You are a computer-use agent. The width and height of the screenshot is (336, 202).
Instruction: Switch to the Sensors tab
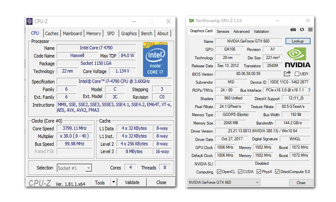tap(223, 31)
